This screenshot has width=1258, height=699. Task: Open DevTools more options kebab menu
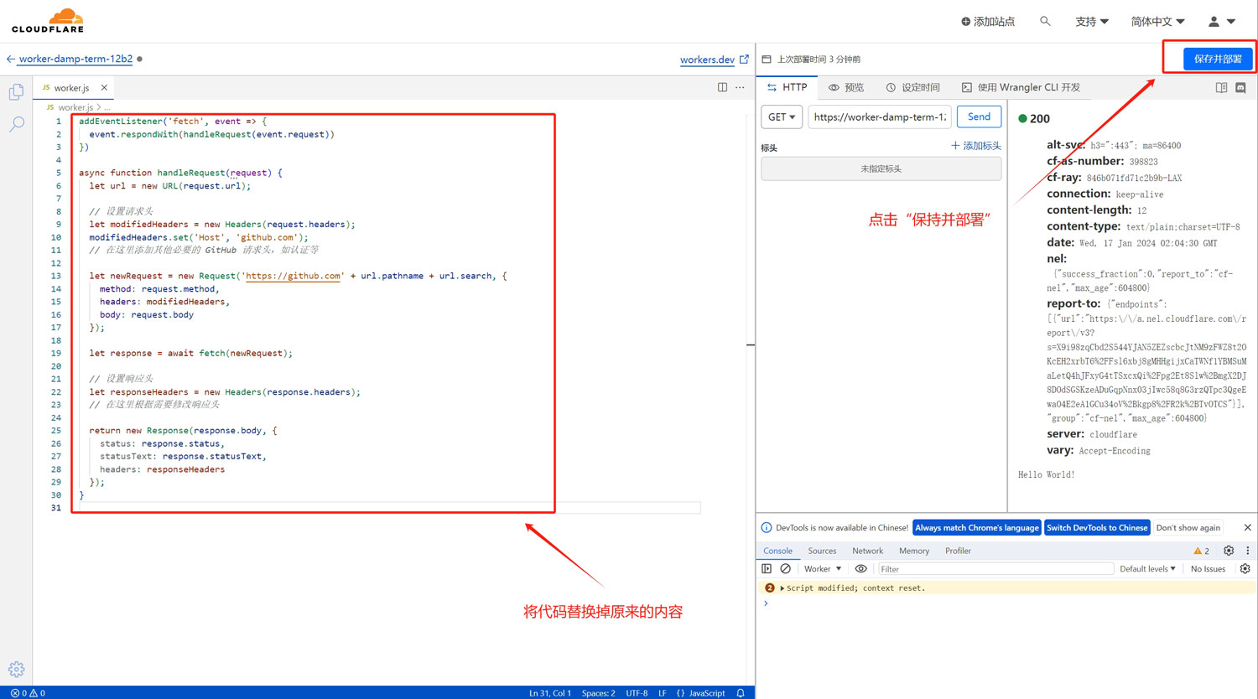point(1247,551)
